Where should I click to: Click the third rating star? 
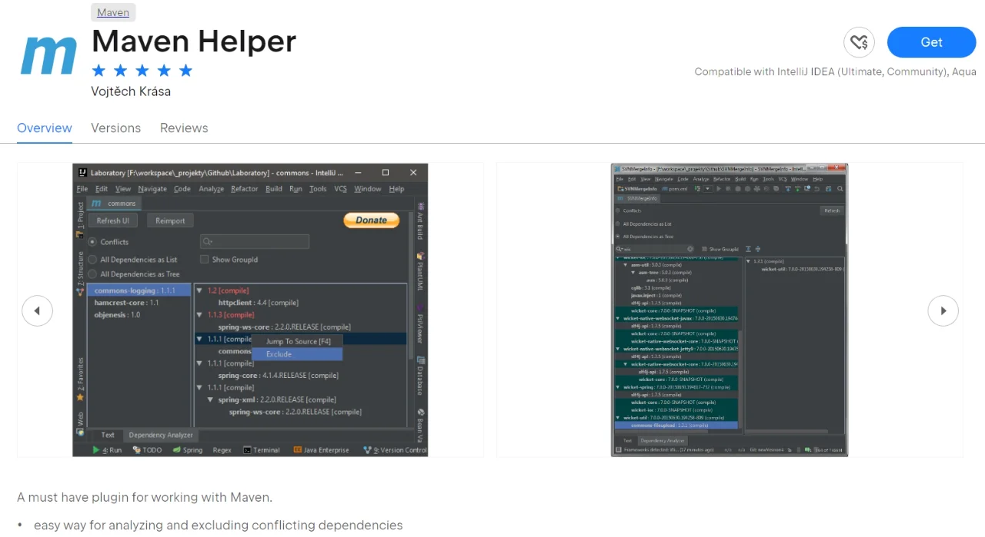142,71
